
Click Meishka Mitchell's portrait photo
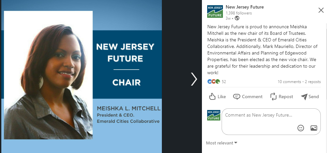pyautogui.click(x=48, y=75)
